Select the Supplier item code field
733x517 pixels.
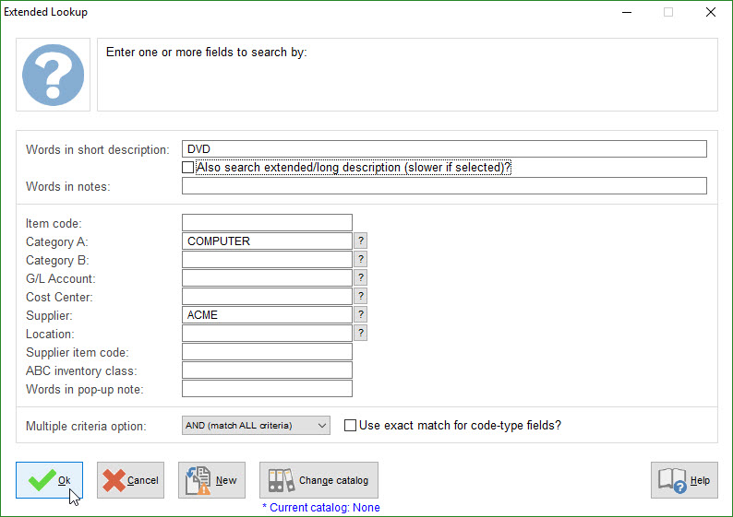point(267,351)
